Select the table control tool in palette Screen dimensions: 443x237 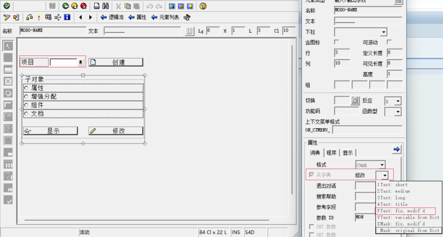8,164
